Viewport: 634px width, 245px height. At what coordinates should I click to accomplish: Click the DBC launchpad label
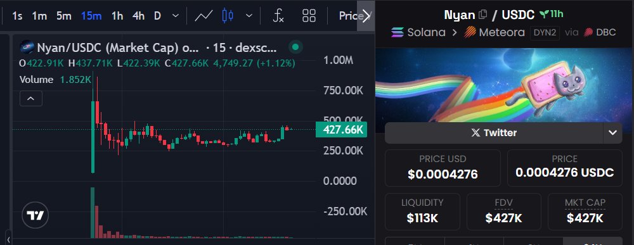click(x=600, y=32)
